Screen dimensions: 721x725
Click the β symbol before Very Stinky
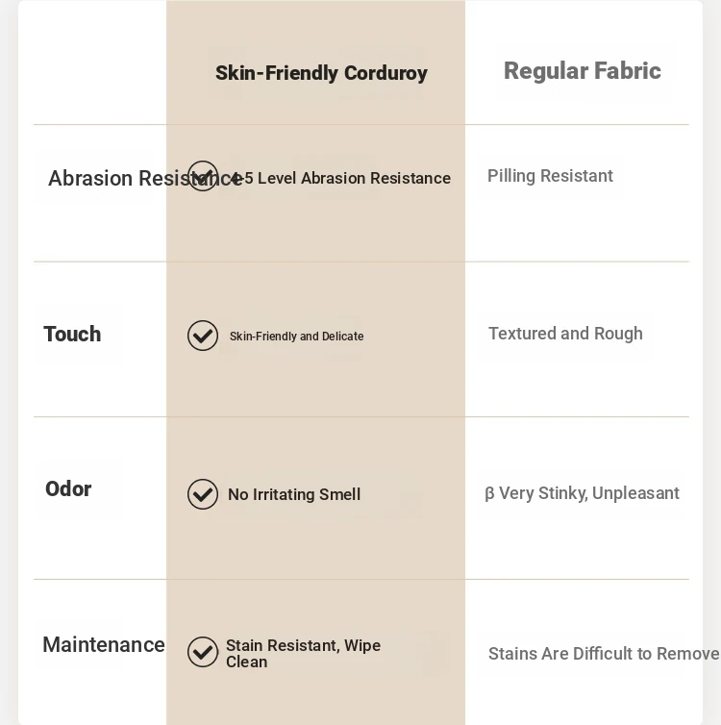(x=489, y=493)
